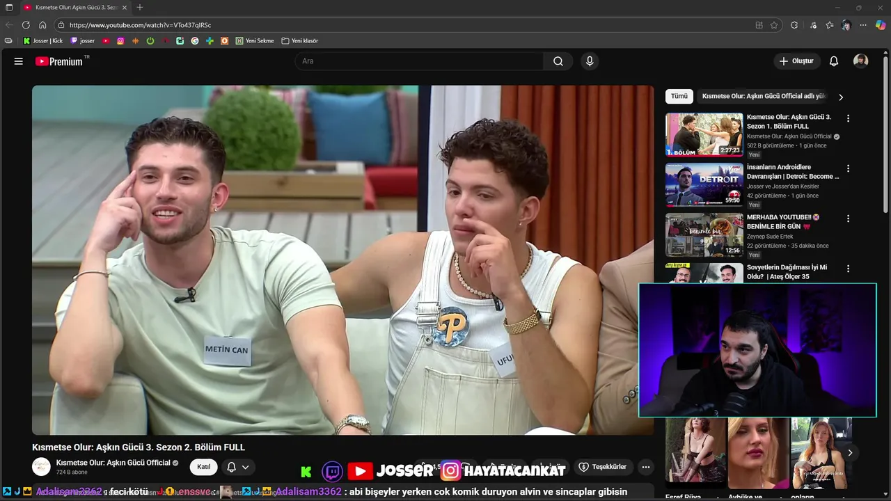Activate voice search microphone
891x501 pixels.
point(590,61)
